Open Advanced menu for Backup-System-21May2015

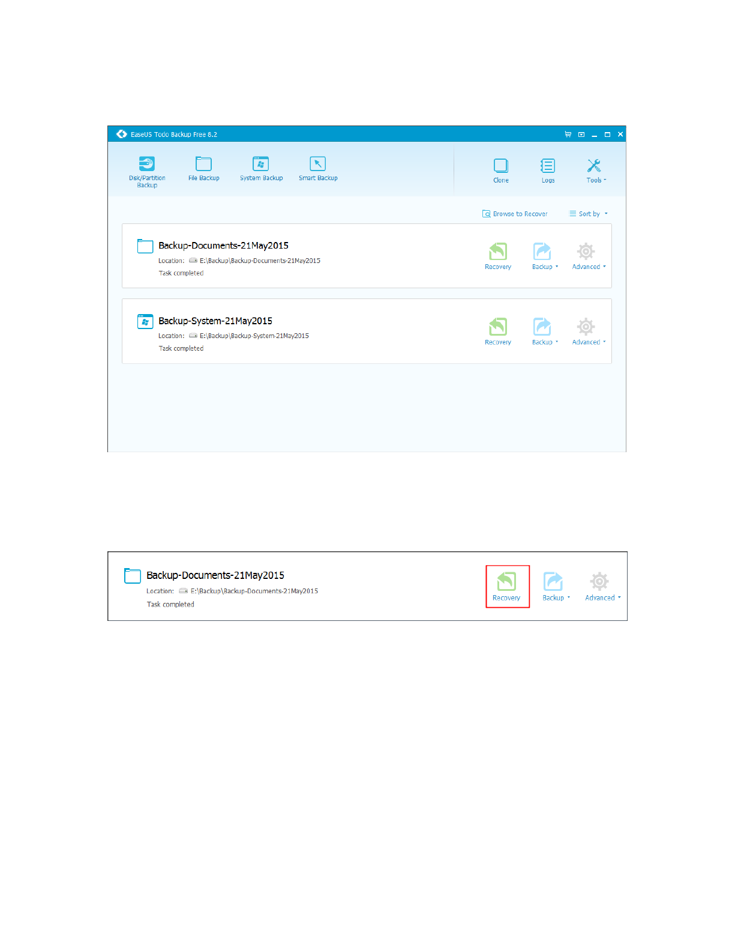pyautogui.click(x=588, y=331)
